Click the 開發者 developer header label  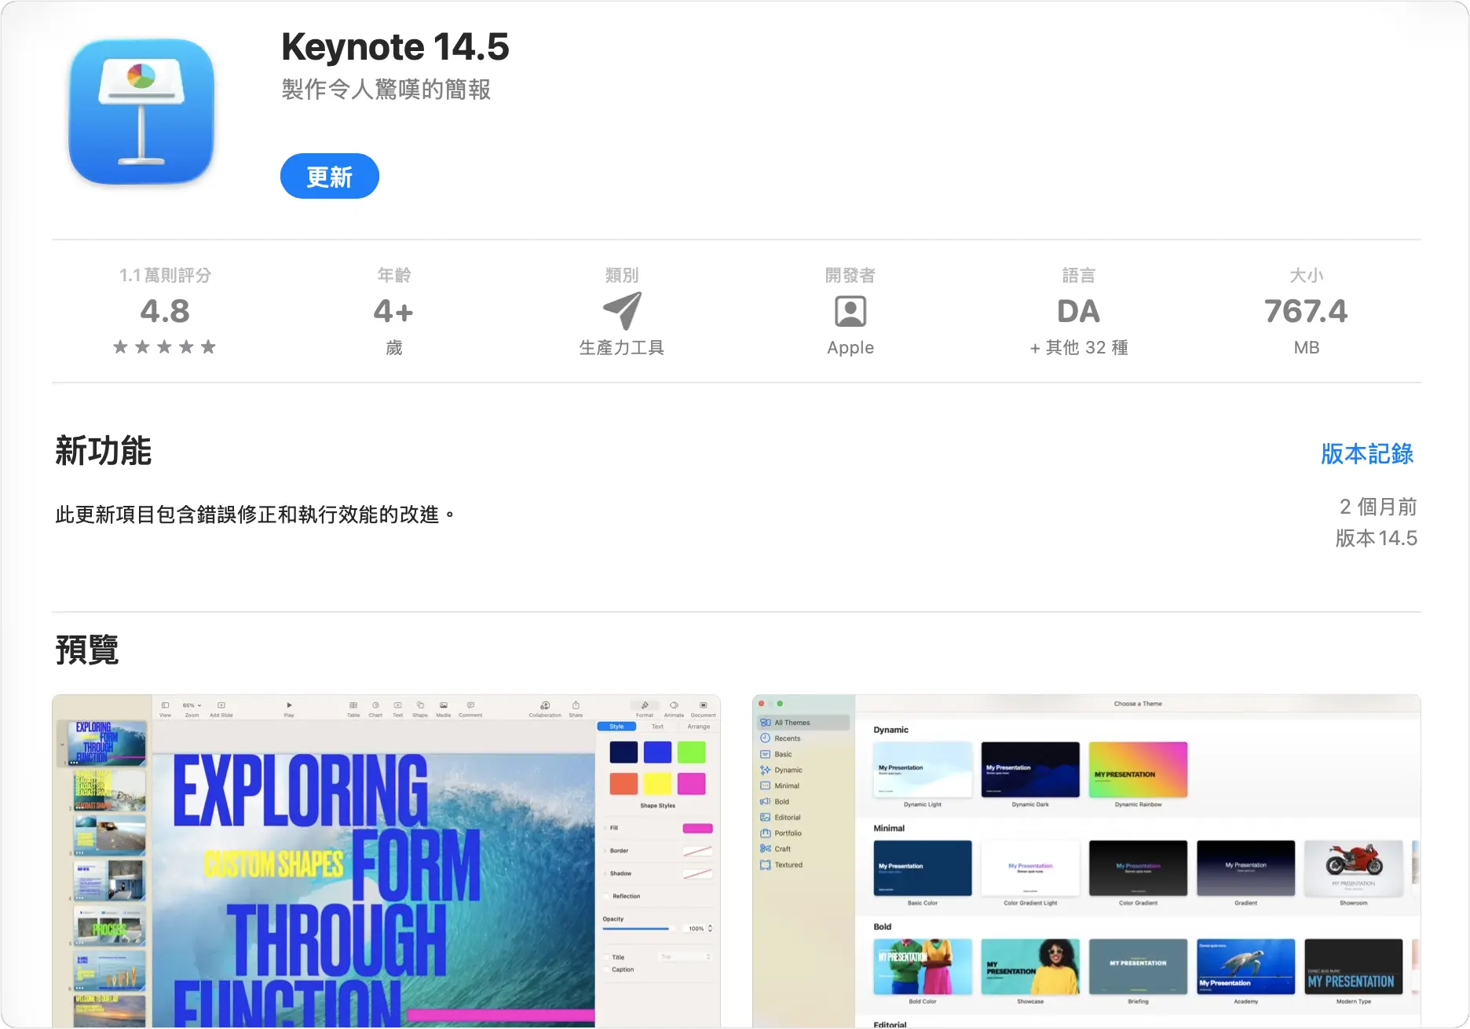tap(850, 276)
